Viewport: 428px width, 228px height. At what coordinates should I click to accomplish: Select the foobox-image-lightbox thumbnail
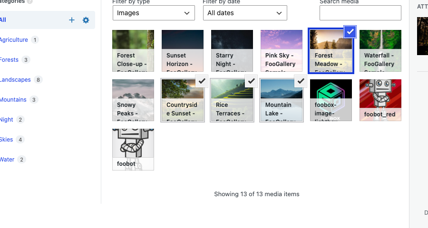(x=331, y=100)
